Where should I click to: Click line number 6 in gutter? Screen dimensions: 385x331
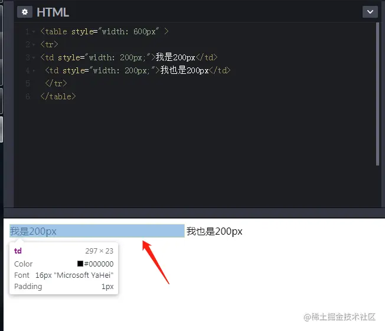[x=28, y=96]
